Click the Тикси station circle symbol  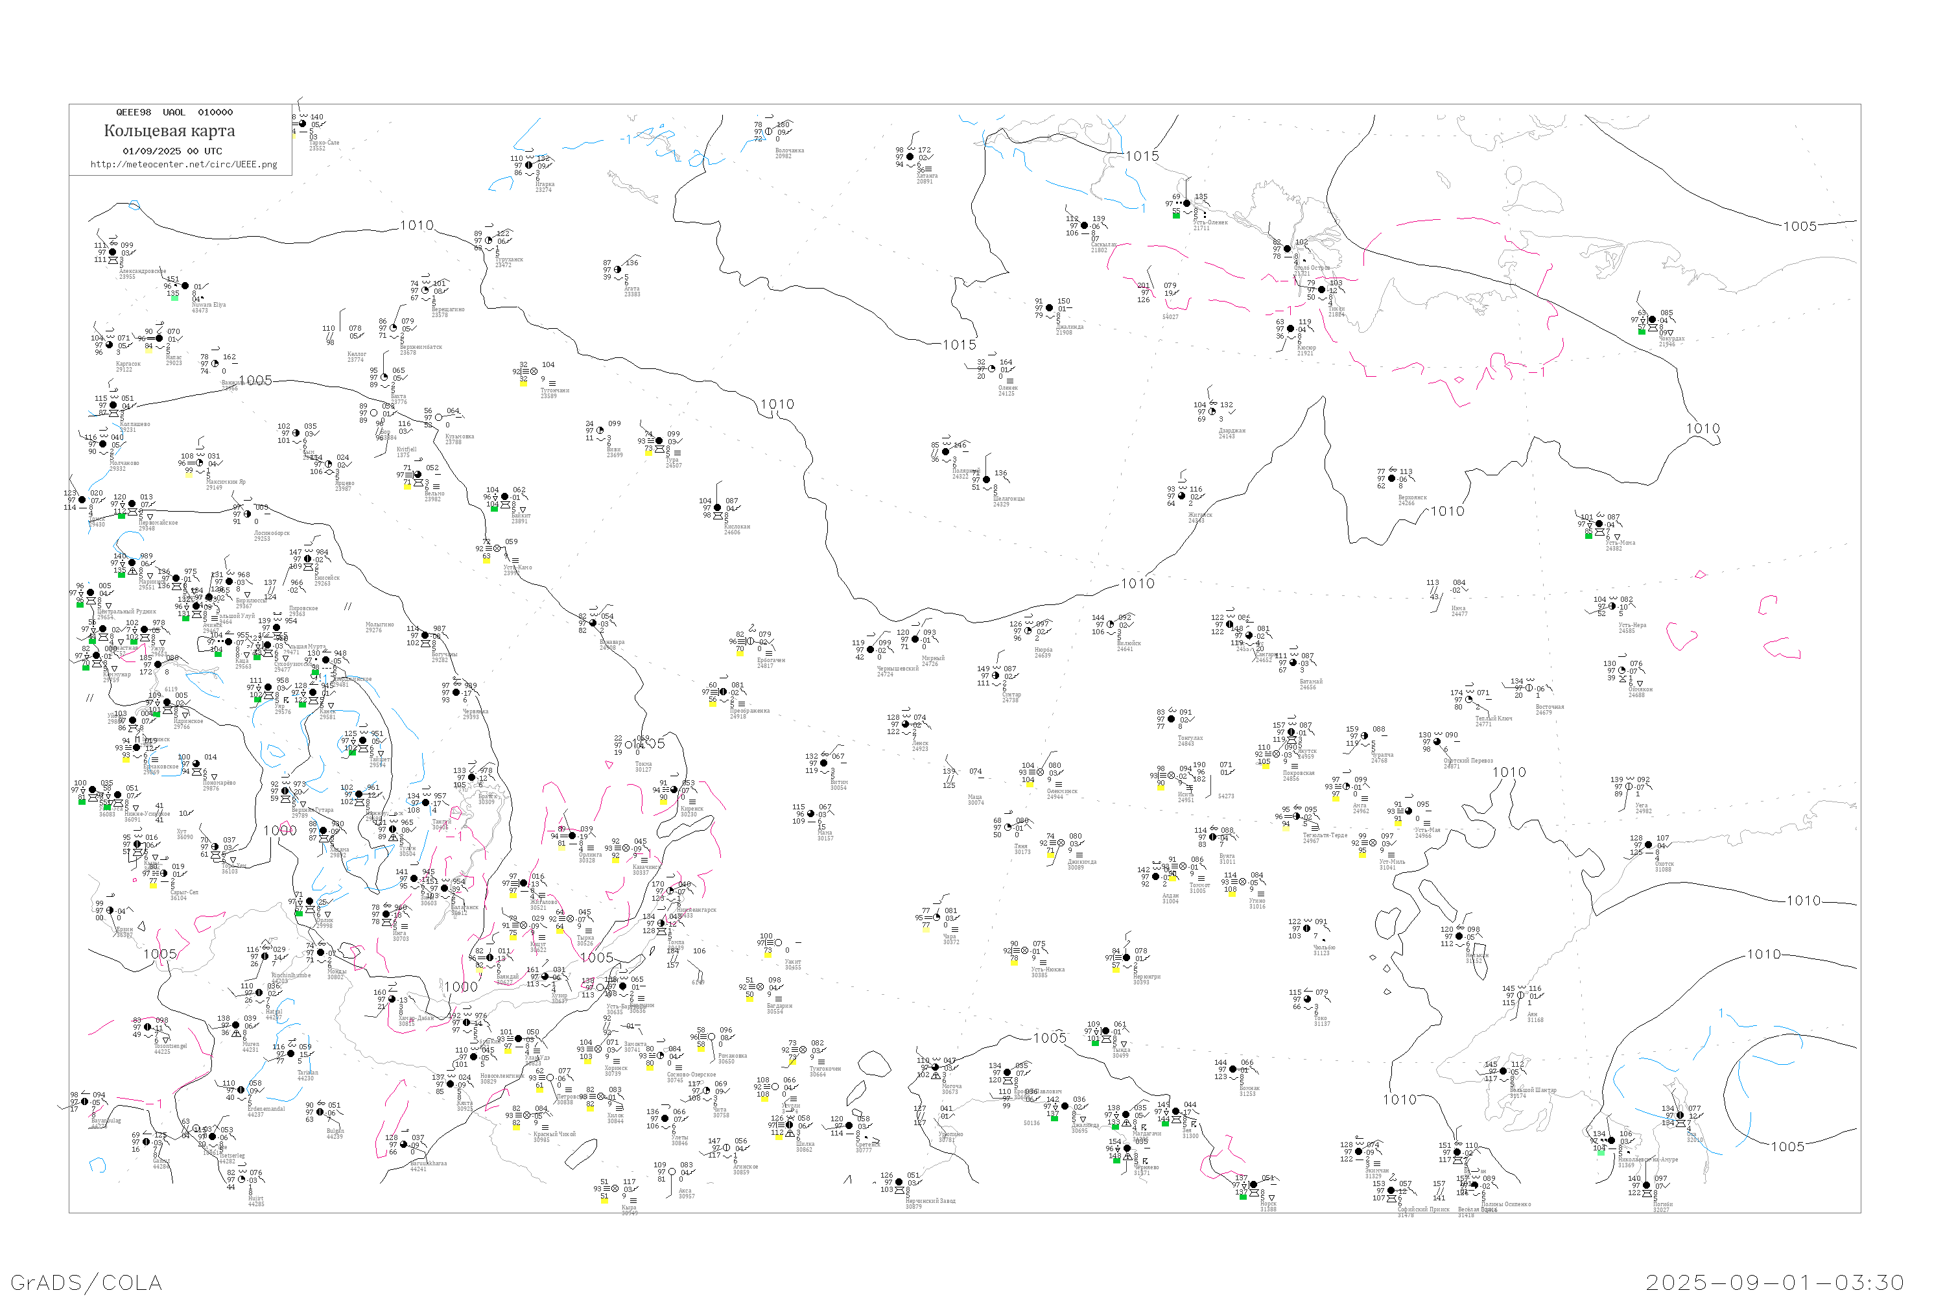pos(1321,291)
